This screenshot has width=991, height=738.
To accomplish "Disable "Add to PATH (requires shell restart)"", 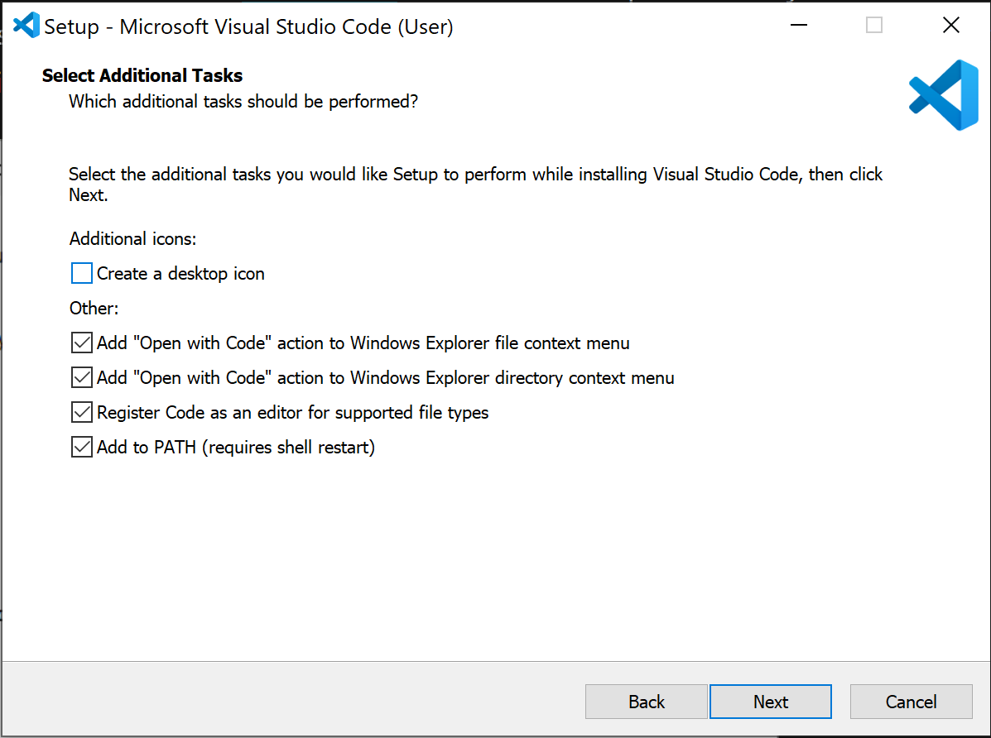I will tap(80, 447).
